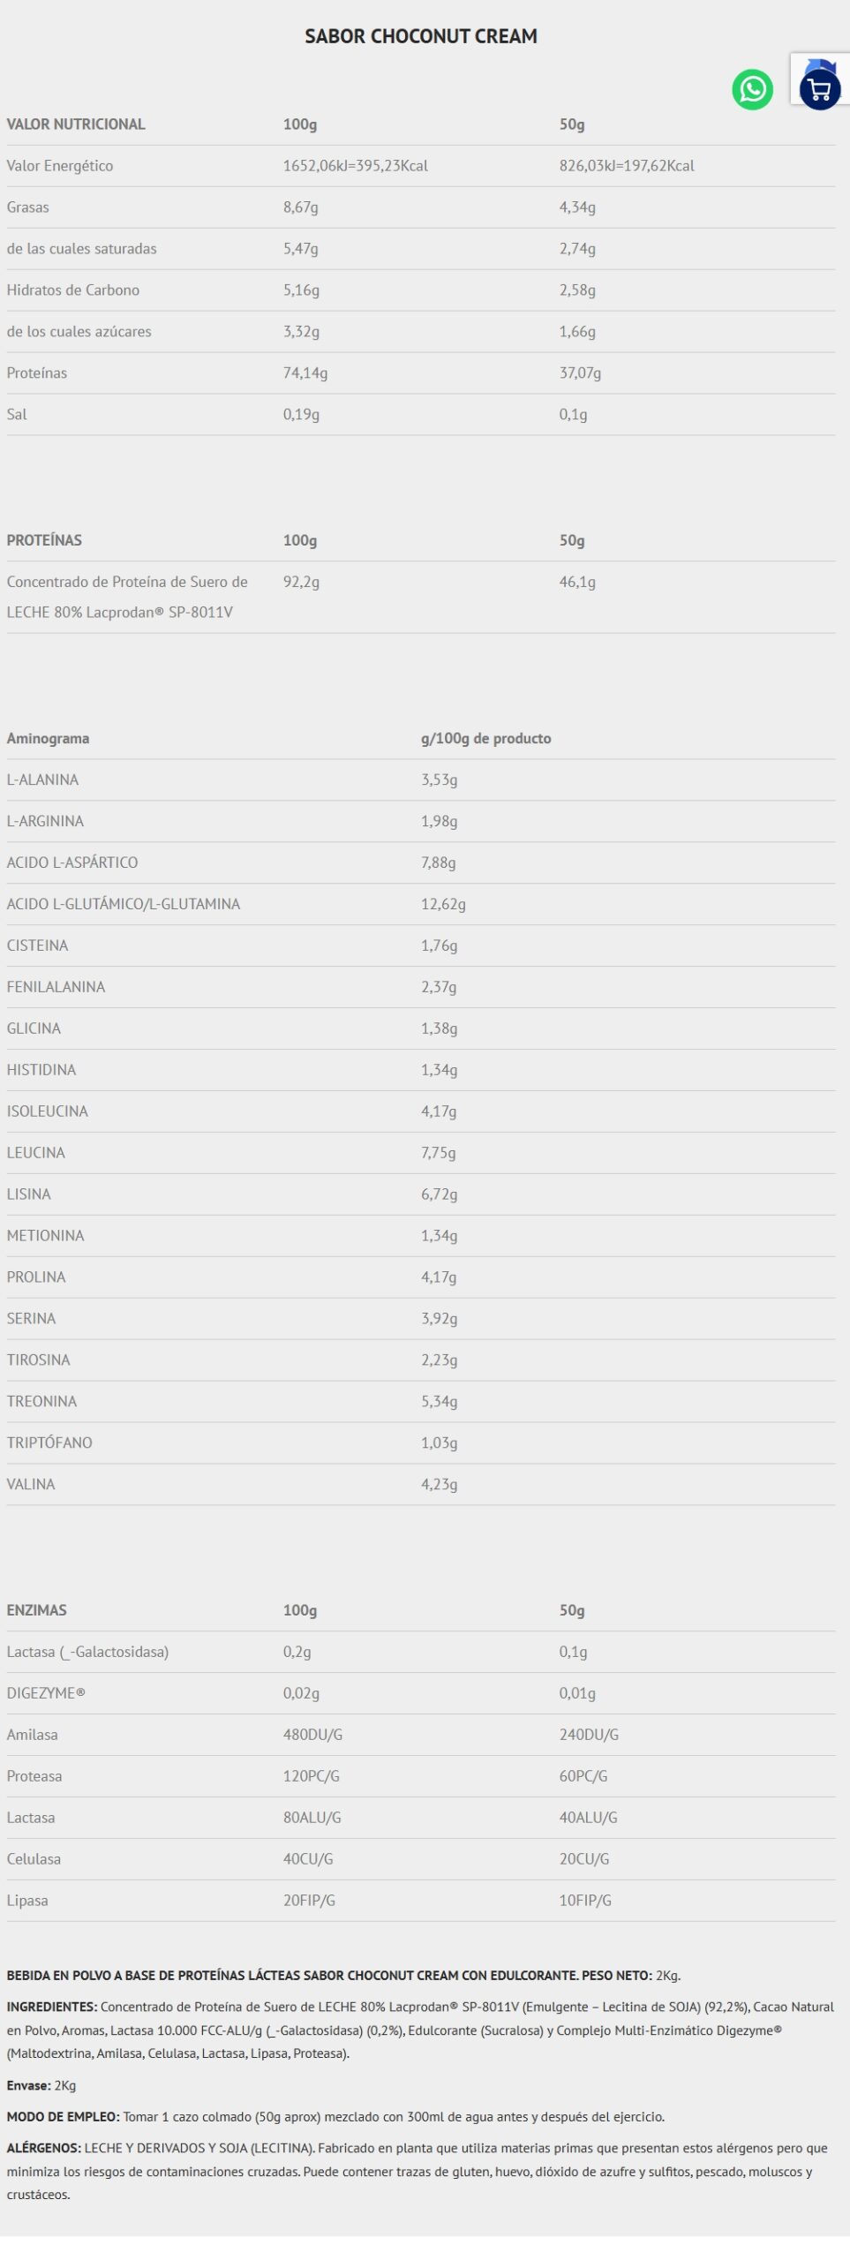The height and width of the screenshot is (2260, 850).
Task: Click the ENZIMAS section header
Action: click(x=37, y=1610)
